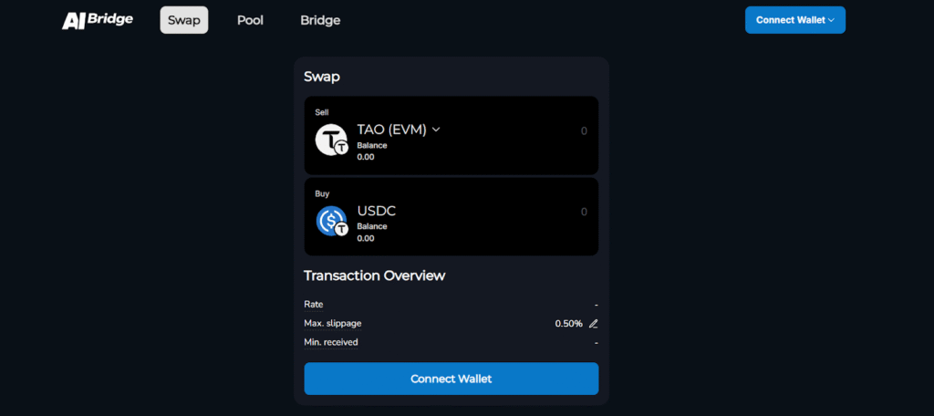The width and height of the screenshot is (934, 416).
Task: Click the Sell balance 0.00 value
Action: 366,157
